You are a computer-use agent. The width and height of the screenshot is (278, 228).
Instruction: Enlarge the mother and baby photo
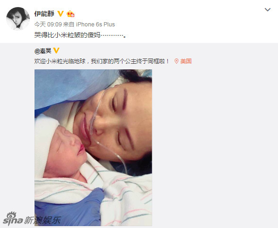(93, 147)
